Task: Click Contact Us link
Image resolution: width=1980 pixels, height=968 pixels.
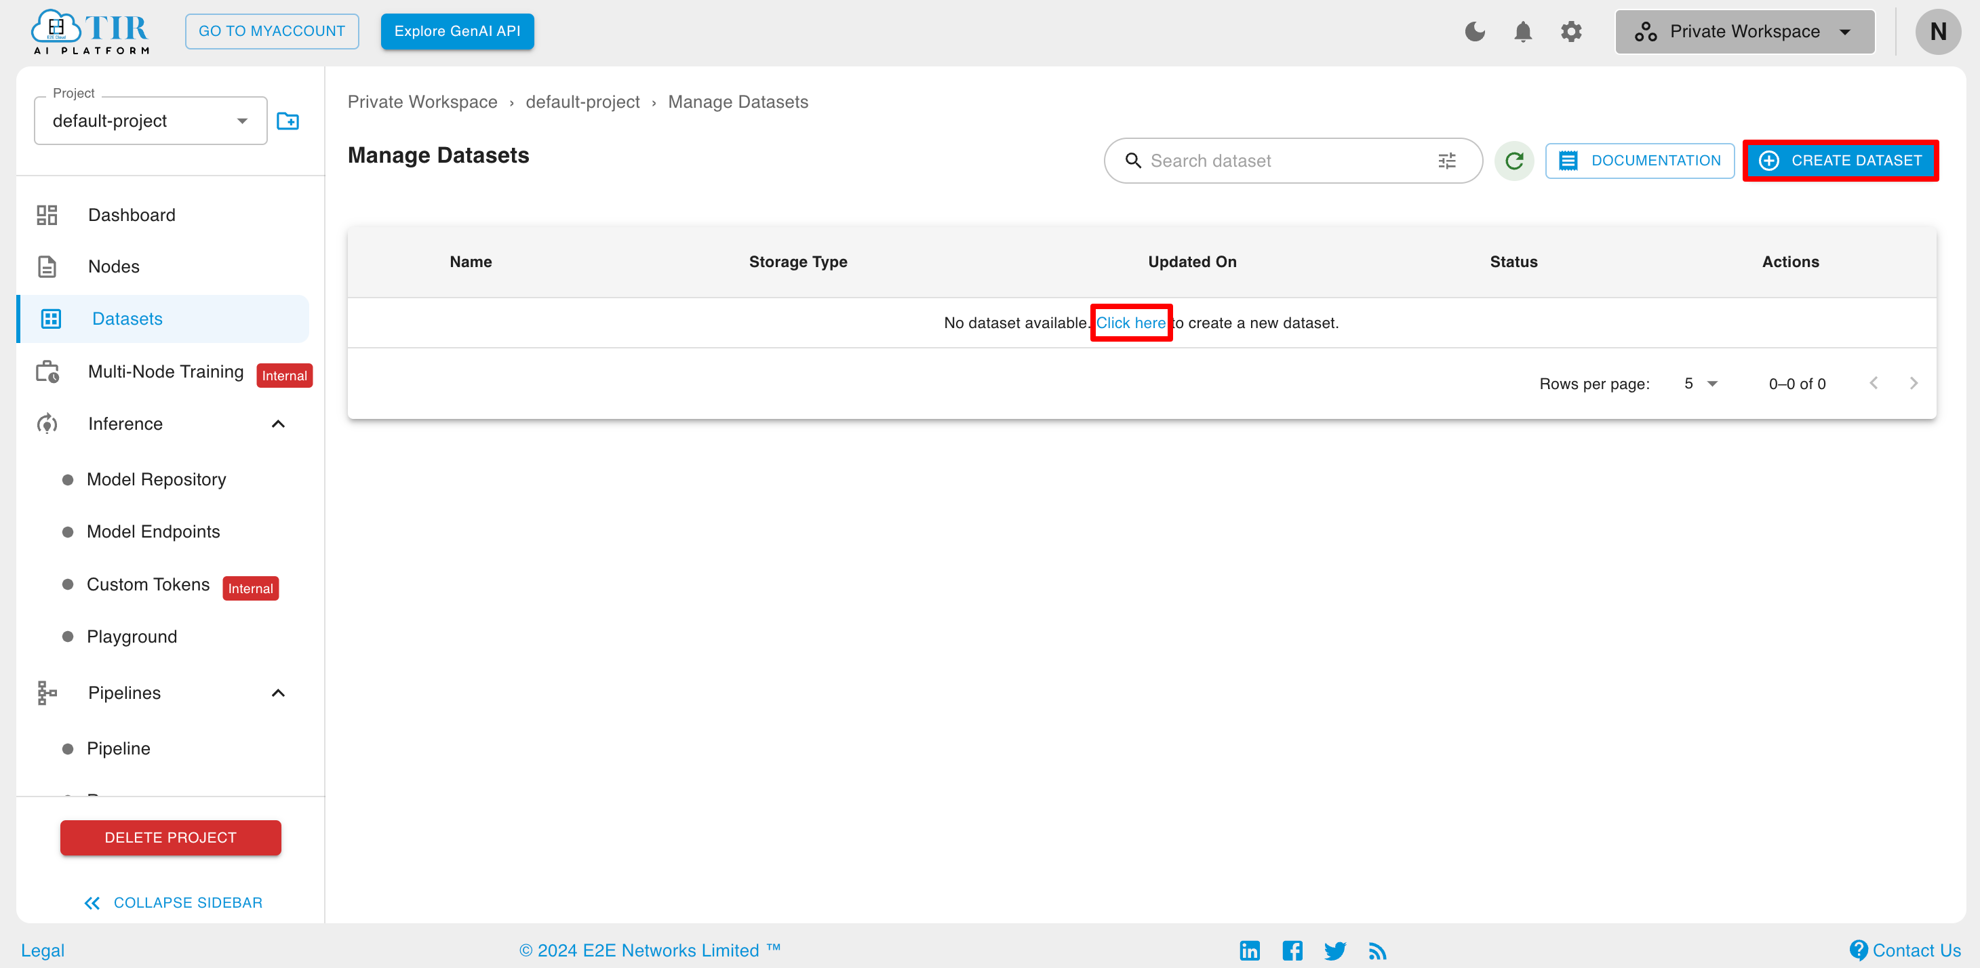Action: click(1905, 950)
